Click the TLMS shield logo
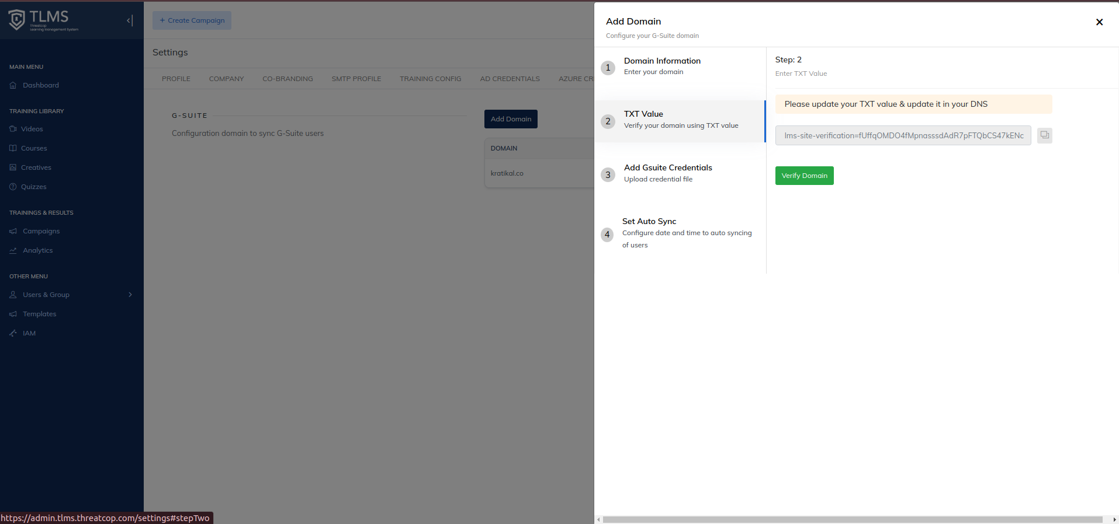The image size is (1119, 524). (x=17, y=20)
